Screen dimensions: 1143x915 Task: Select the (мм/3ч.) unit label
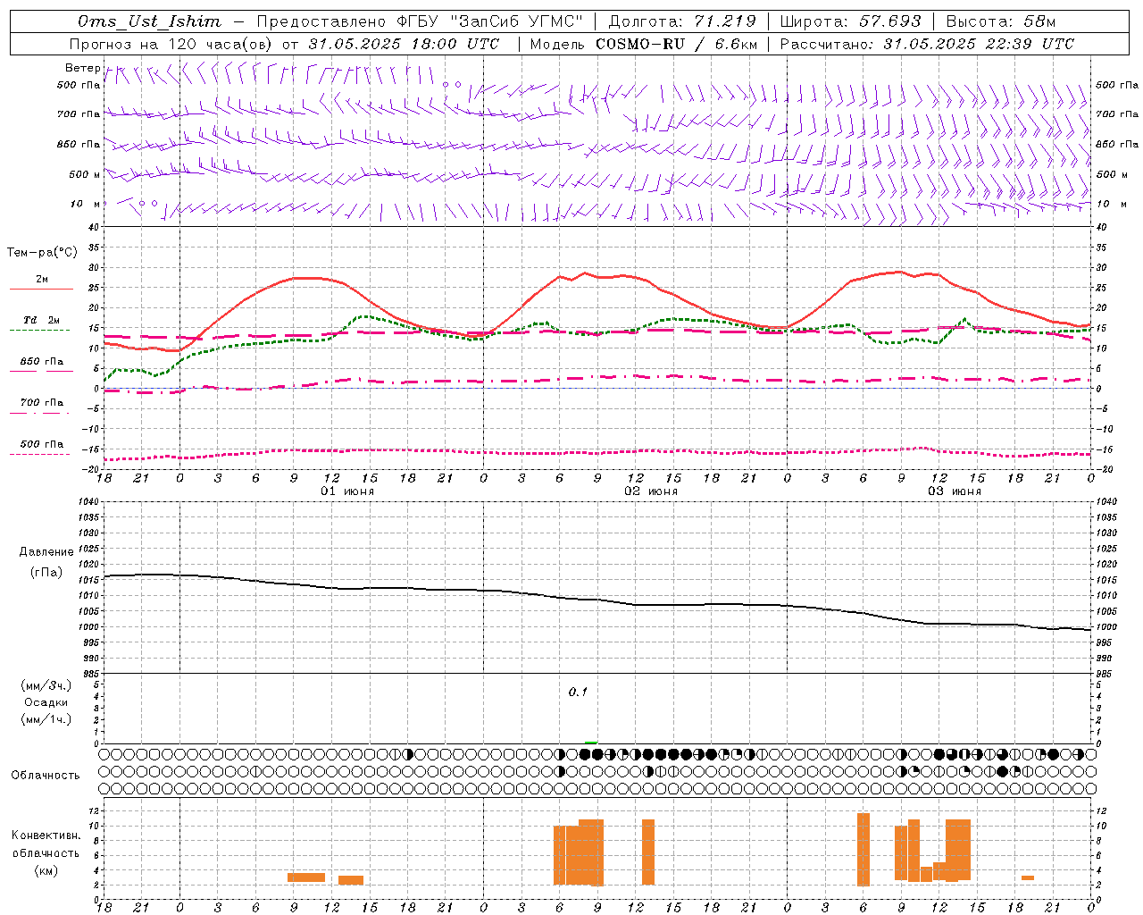point(46,685)
